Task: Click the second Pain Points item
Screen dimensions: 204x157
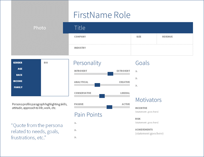Action: (76, 130)
